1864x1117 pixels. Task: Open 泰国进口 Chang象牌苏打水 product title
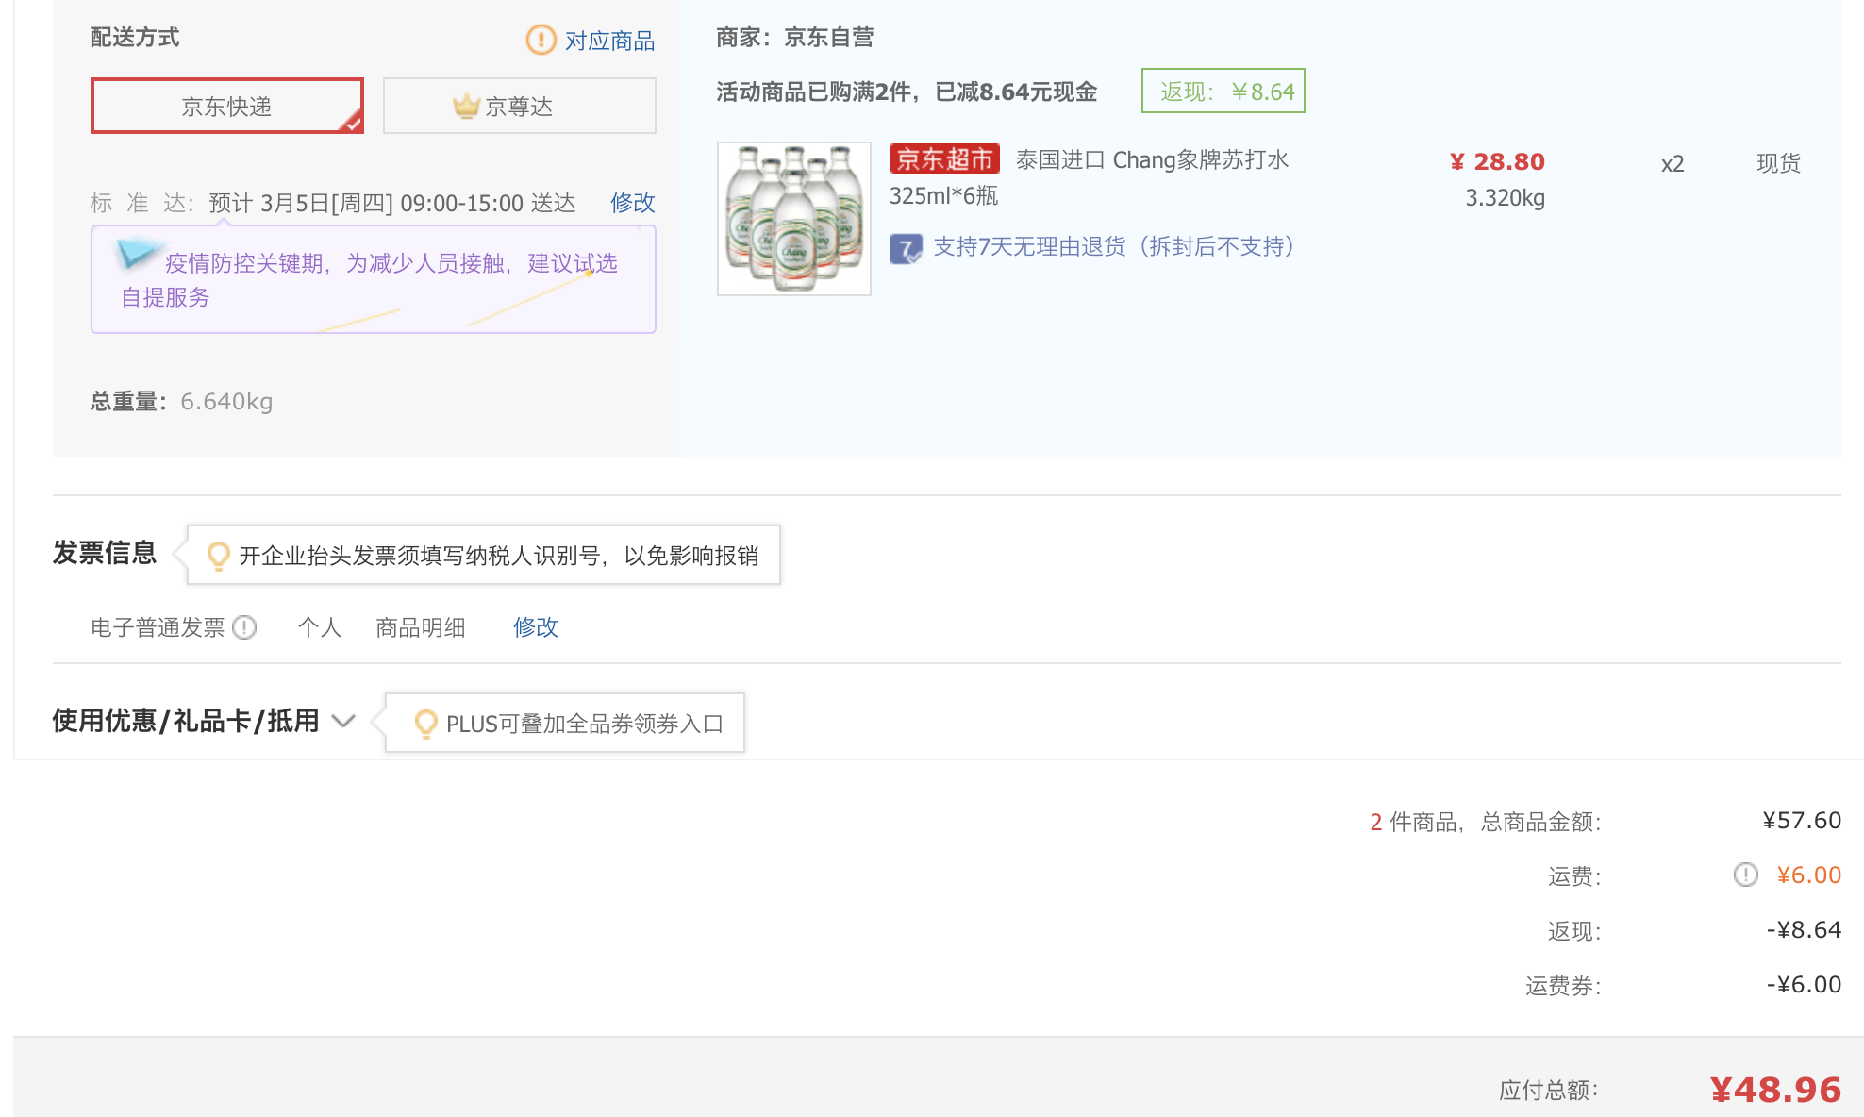[x=1152, y=159]
